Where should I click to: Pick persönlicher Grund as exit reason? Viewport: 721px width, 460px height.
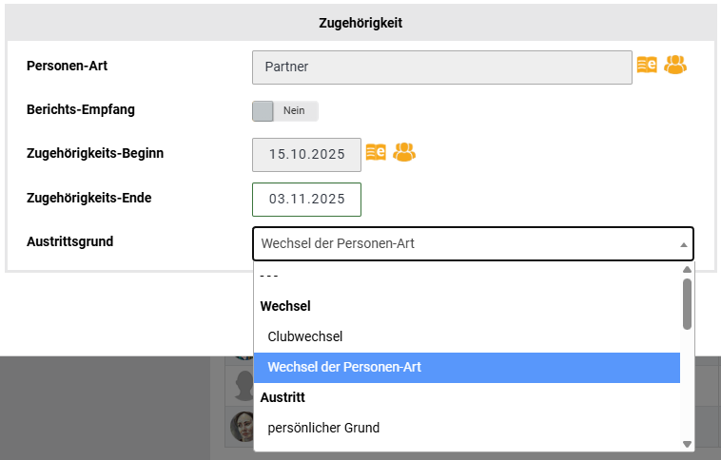point(323,428)
